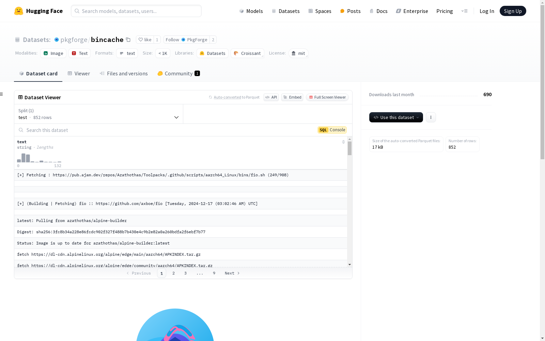Copy the dataset name with the copy icon

(128, 40)
